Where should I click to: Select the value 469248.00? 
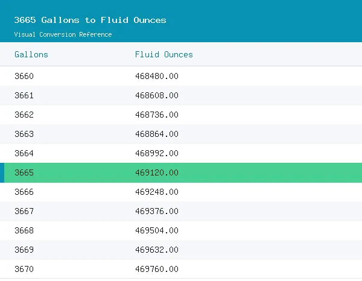pyautogui.click(x=157, y=192)
